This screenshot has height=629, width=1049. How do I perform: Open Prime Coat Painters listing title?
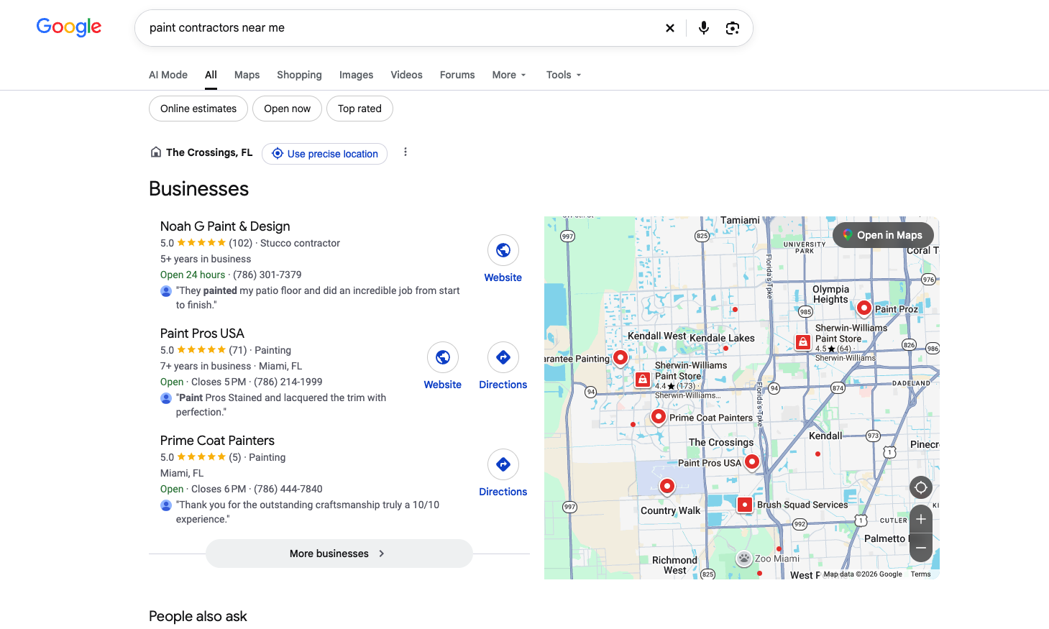coord(217,441)
